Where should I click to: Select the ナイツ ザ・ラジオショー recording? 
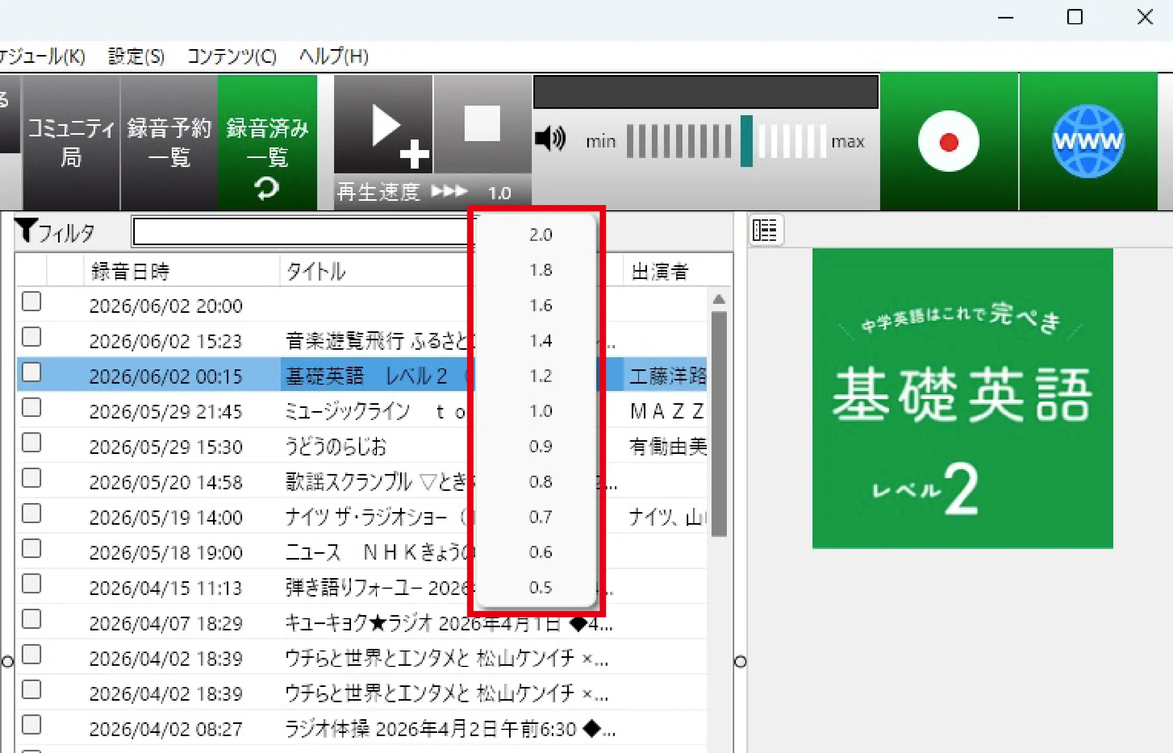pos(377,517)
